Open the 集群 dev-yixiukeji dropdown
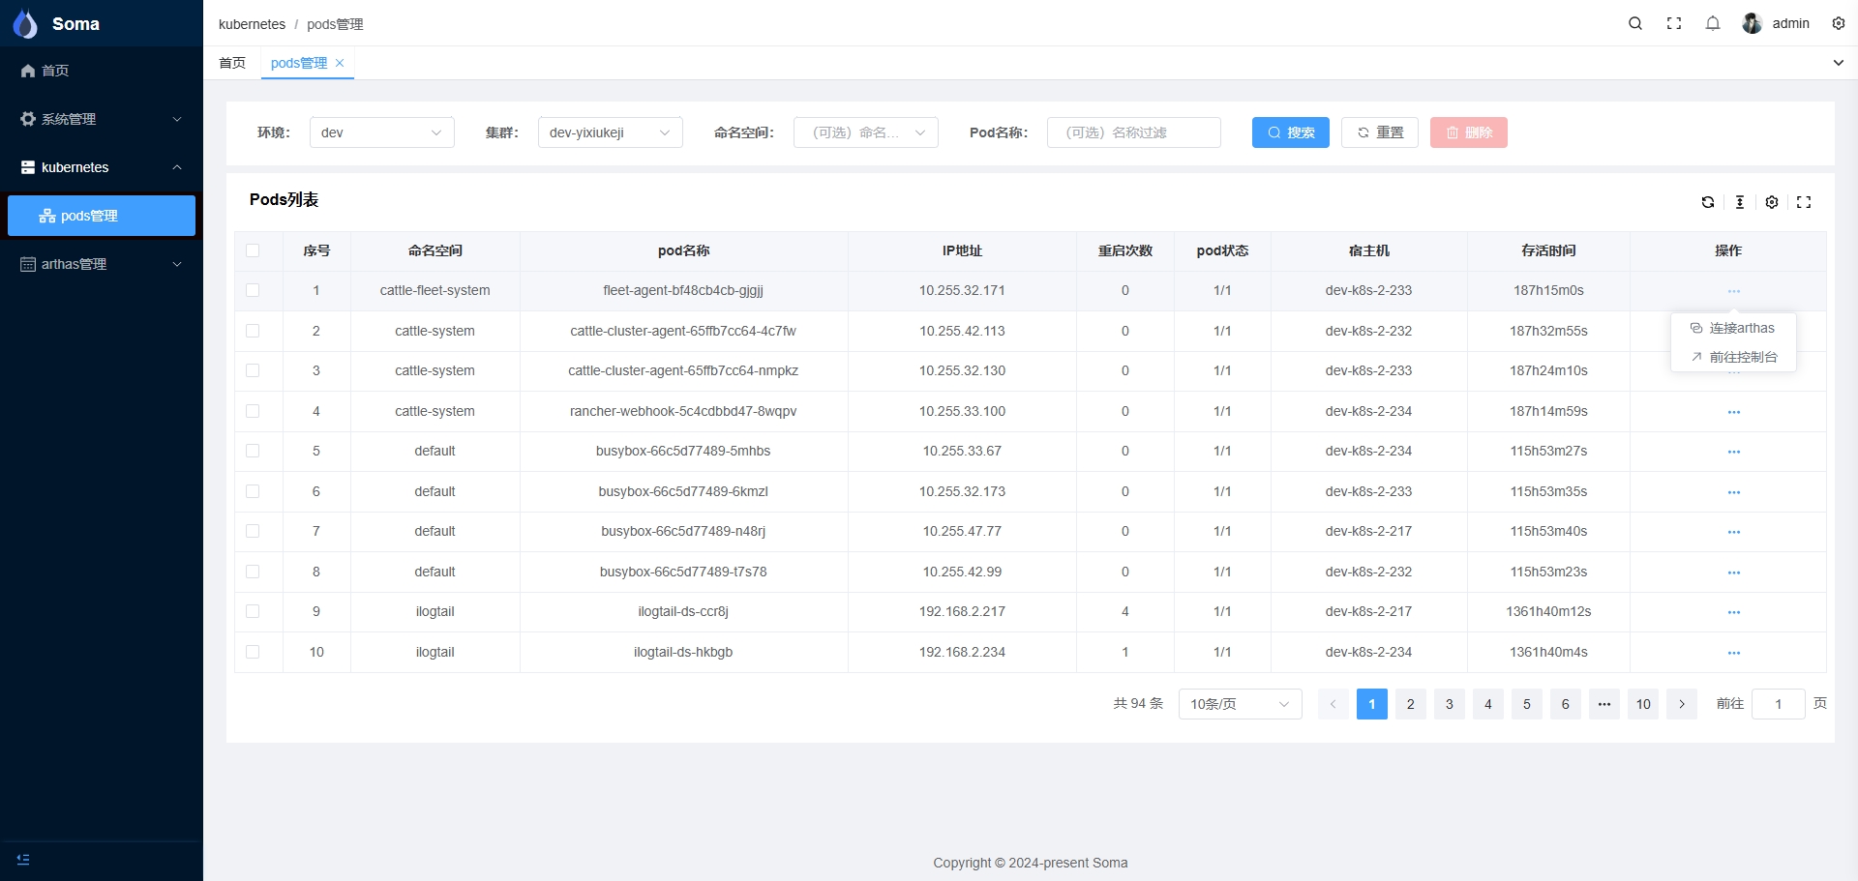This screenshot has height=881, width=1858. coord(610,132)
